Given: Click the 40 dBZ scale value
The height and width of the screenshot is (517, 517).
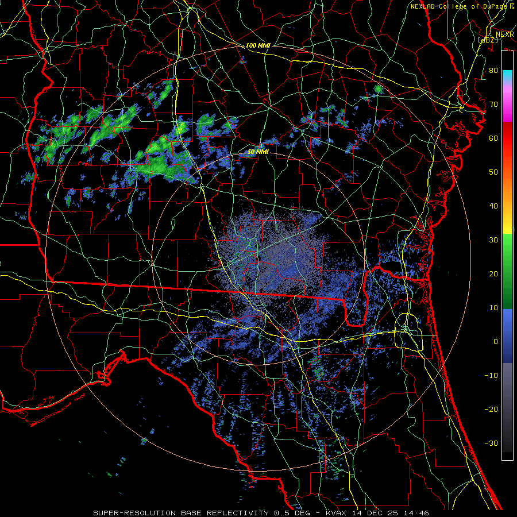Looking at the screenshot, I should 493,206.
